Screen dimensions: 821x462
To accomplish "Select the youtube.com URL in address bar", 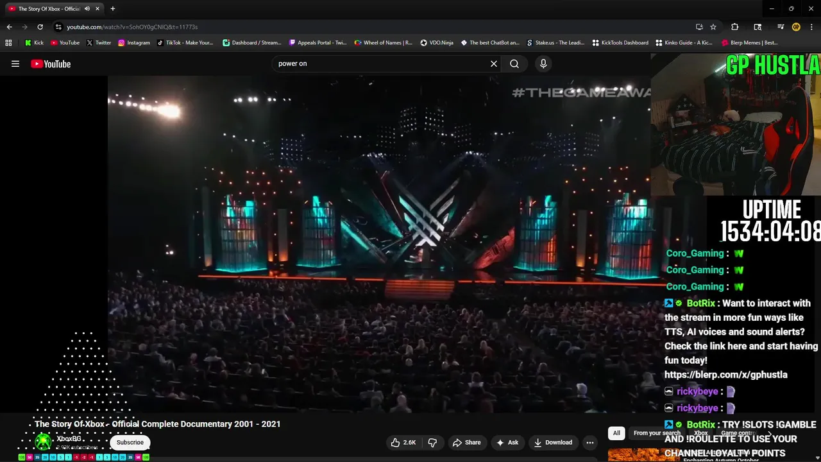I will [132, 27].
